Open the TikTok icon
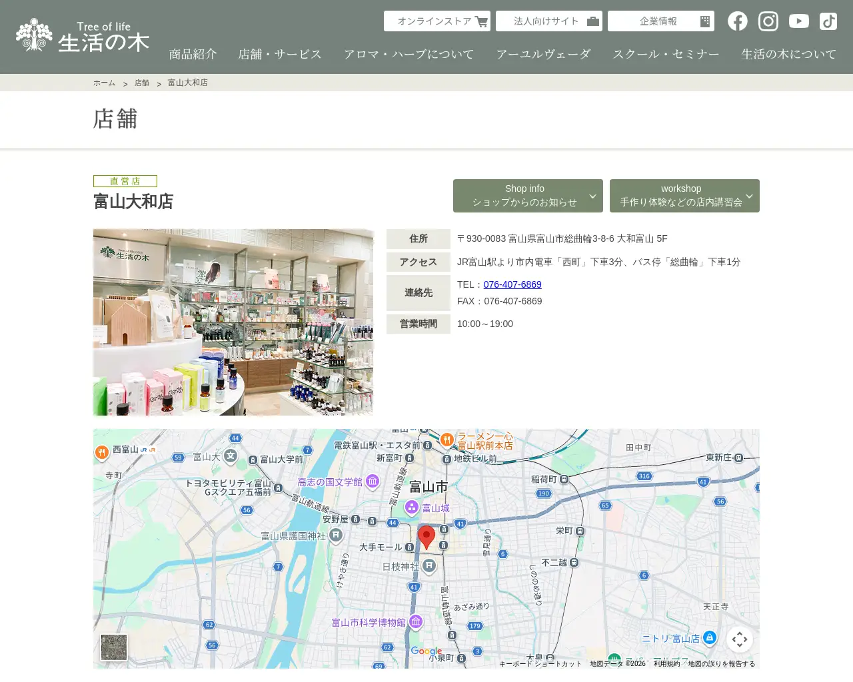The width and height of the screenshot is (853, 682). click(x=828, y=21)
